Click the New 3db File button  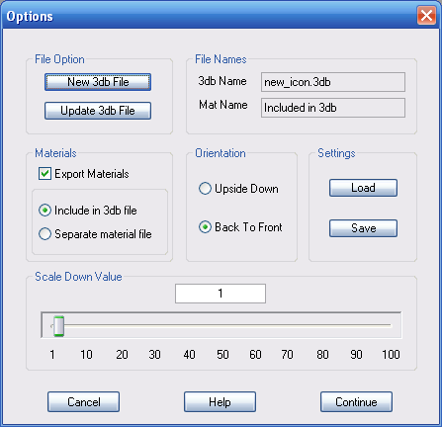pyautogui.click(x=98, y=82)
